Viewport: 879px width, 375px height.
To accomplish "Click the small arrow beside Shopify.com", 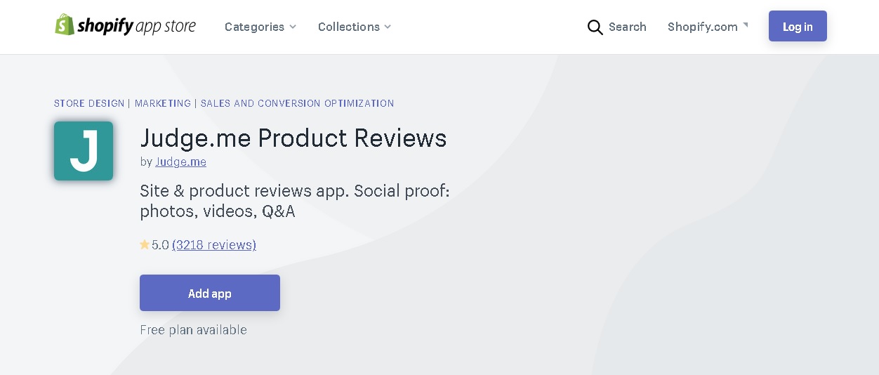I will (746, 25).
